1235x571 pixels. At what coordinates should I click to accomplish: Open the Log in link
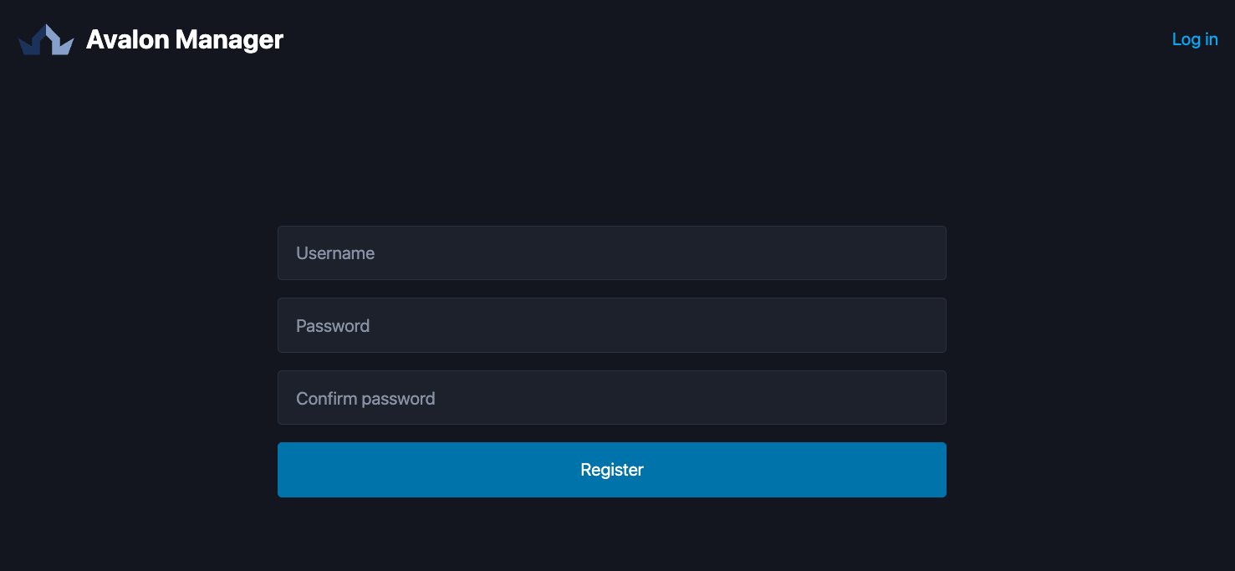tap(1194, 39)
